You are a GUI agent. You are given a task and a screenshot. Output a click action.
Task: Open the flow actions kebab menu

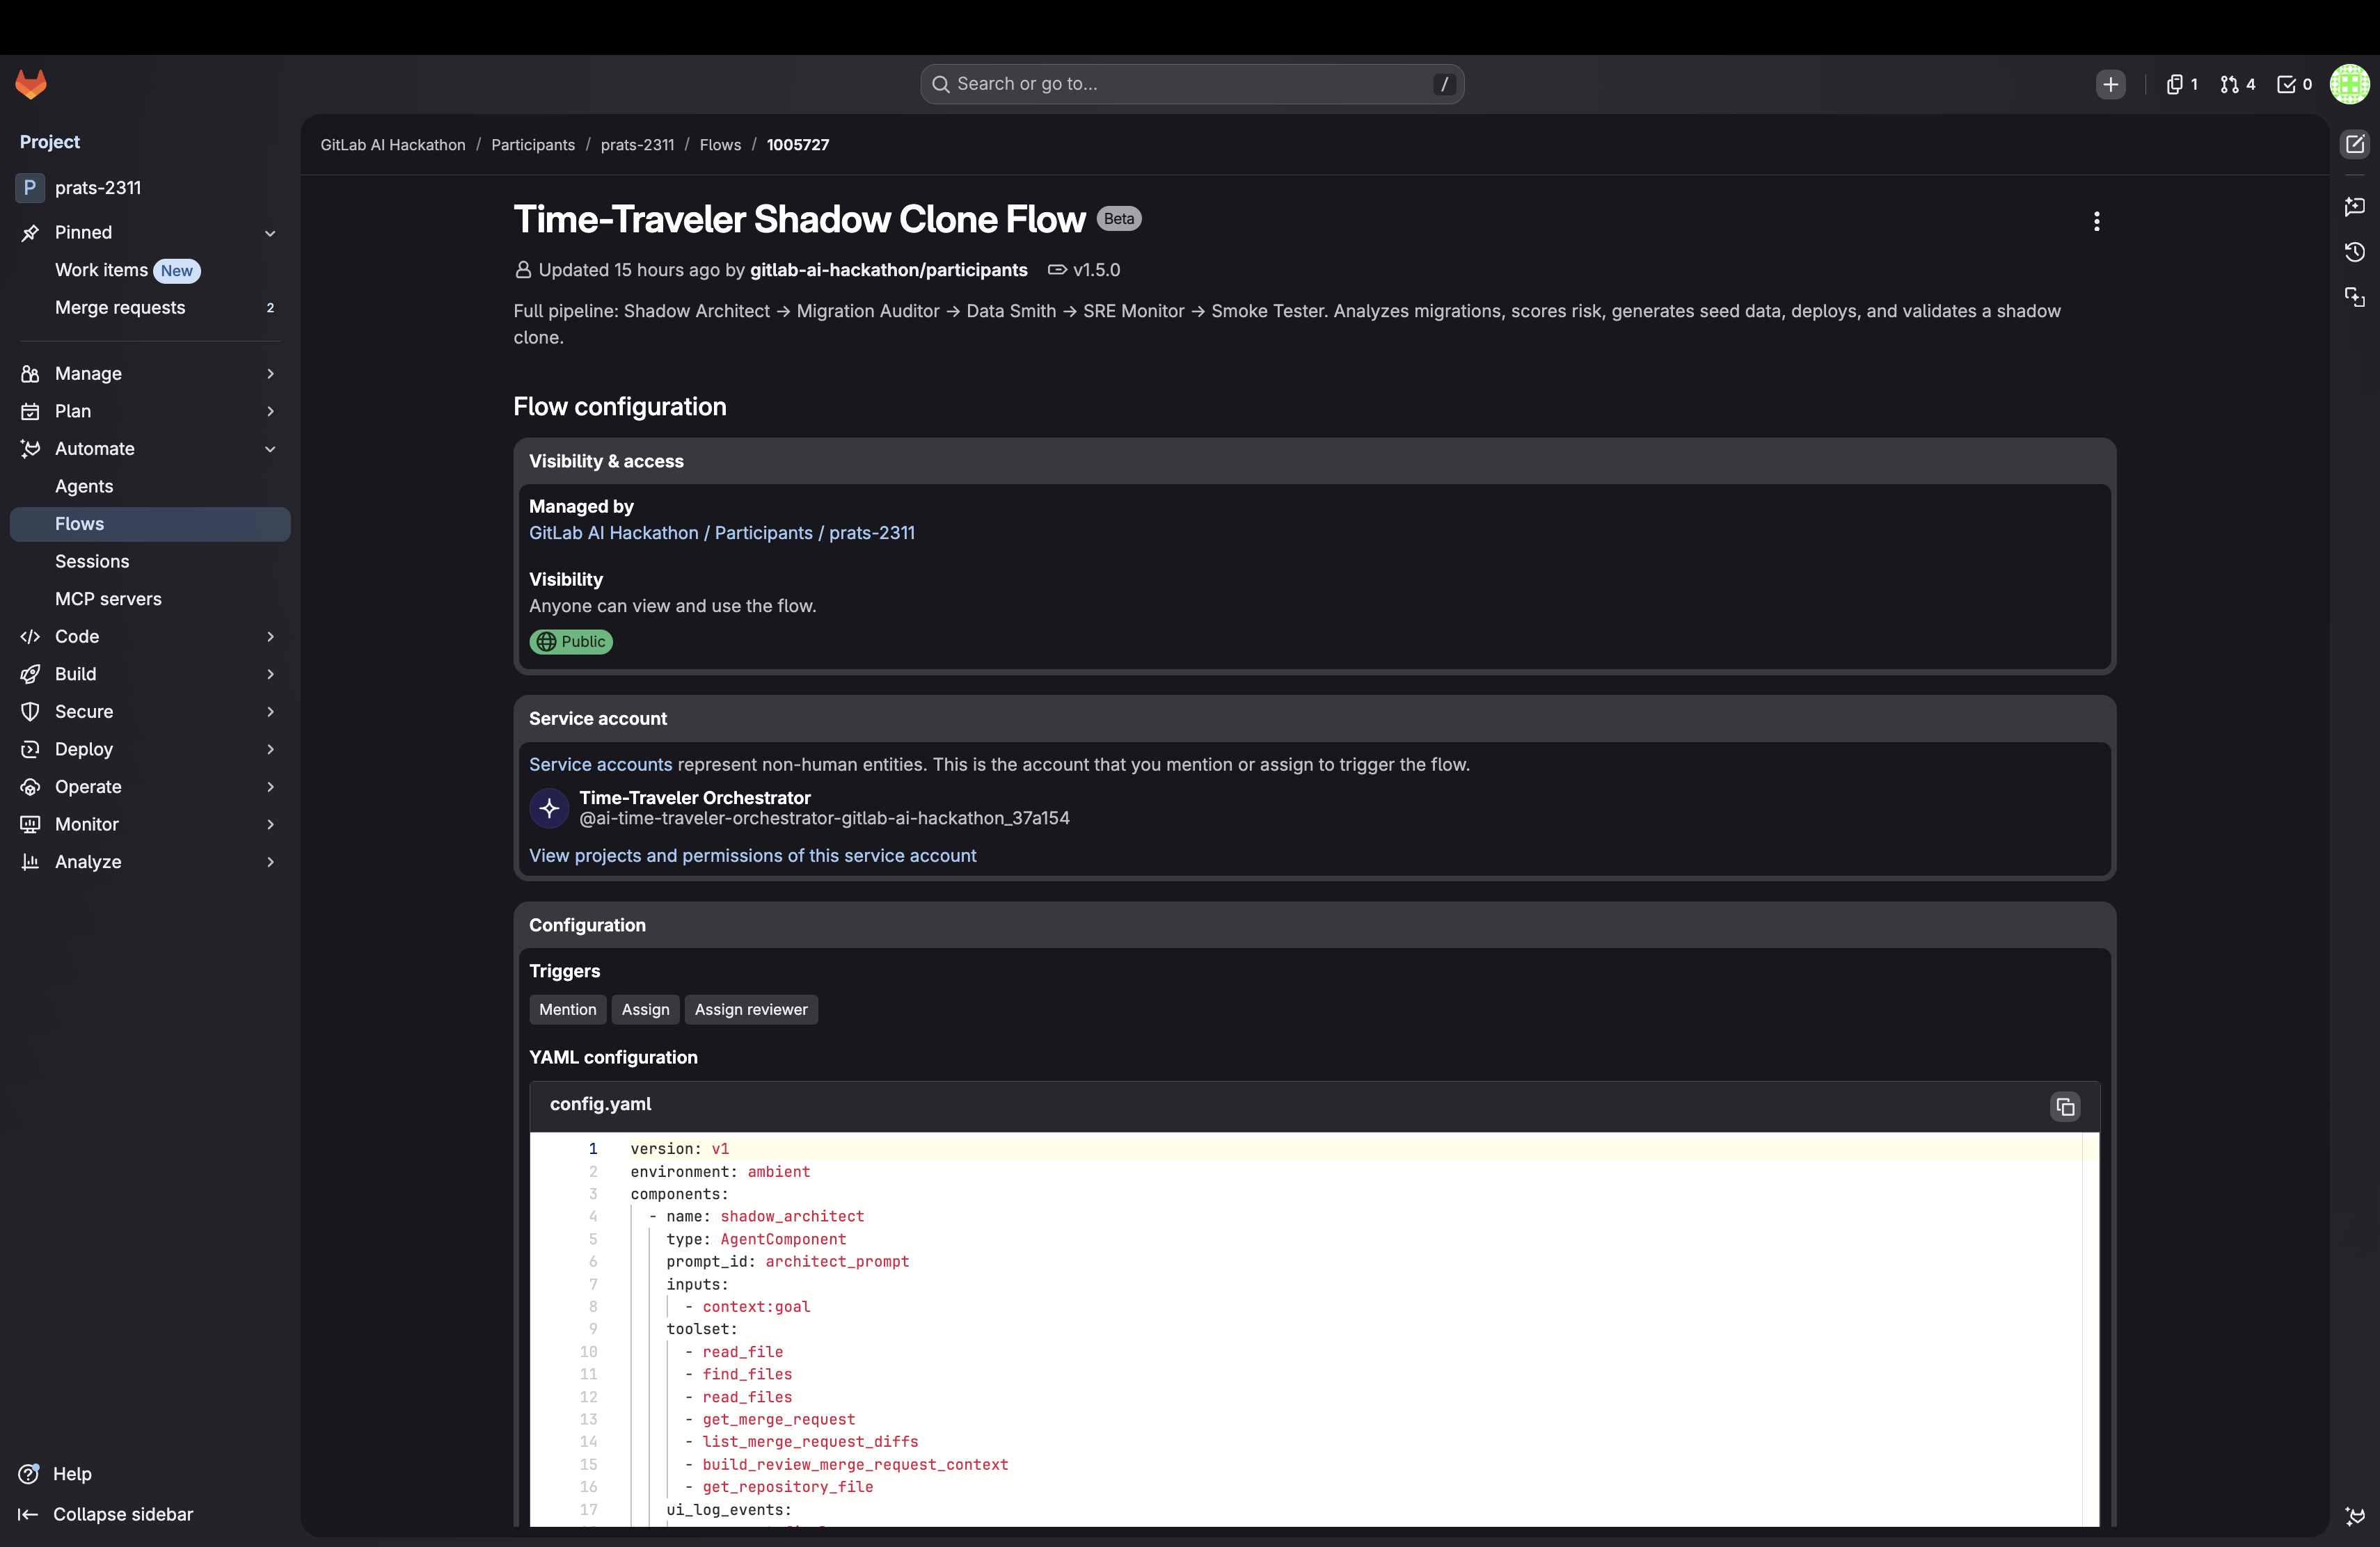click(2096, 221)
